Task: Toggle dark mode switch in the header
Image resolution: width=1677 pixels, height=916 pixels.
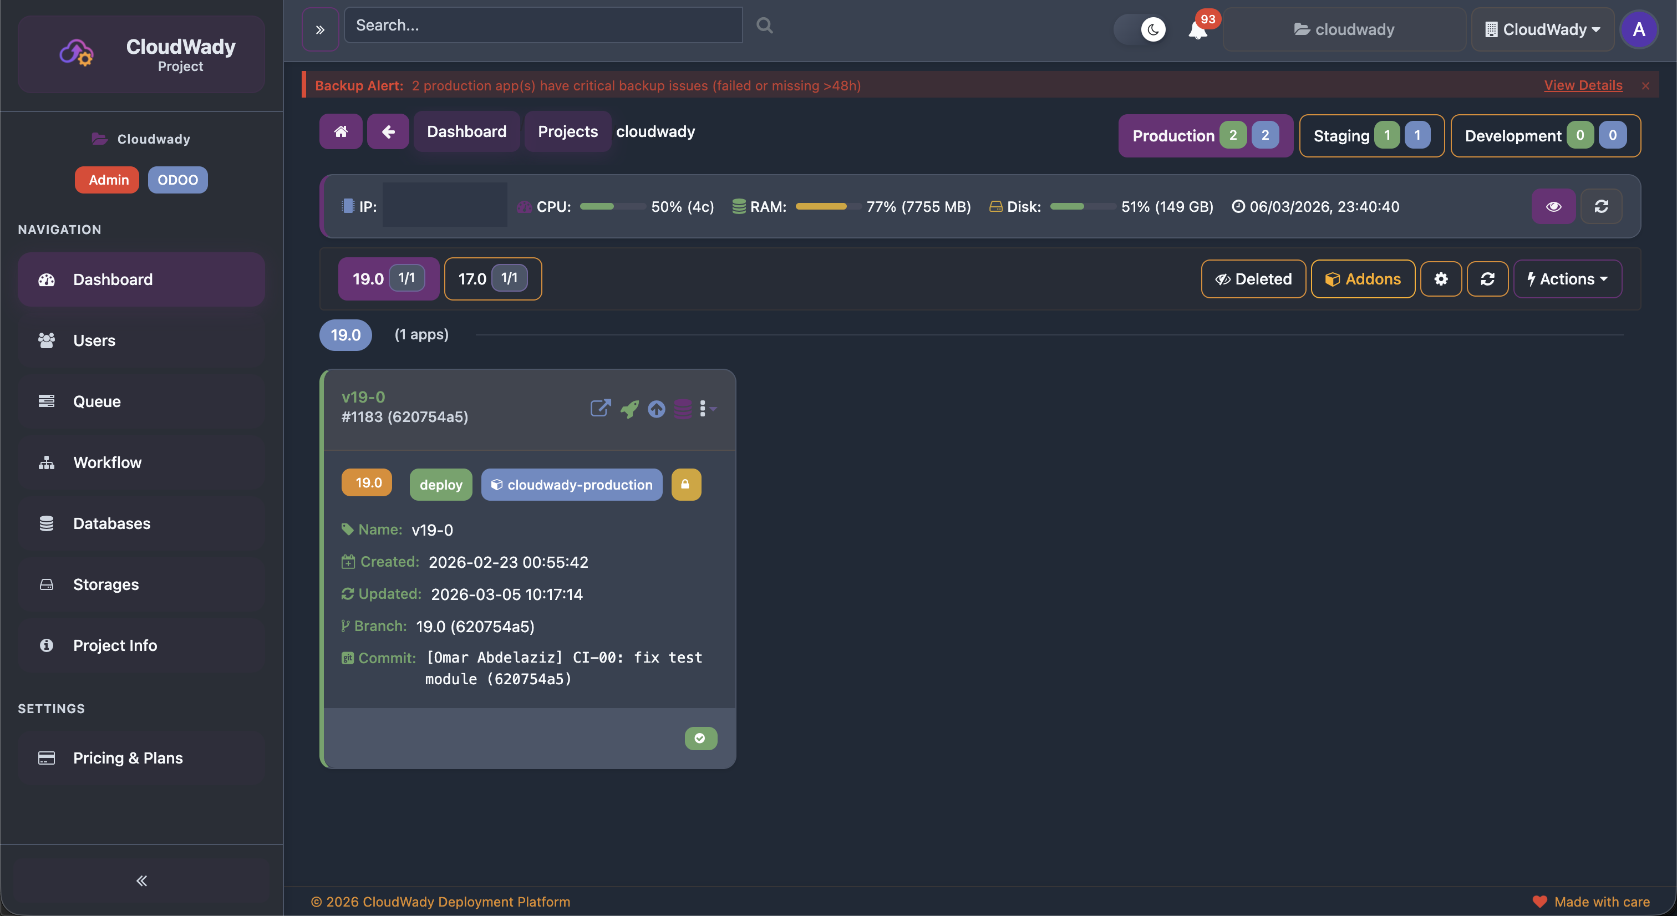Action: click(x=1140, y=29)
